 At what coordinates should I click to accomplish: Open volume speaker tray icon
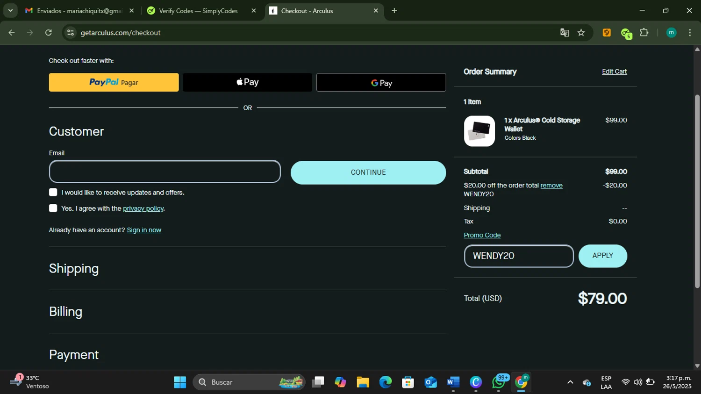tap(638, 382)
